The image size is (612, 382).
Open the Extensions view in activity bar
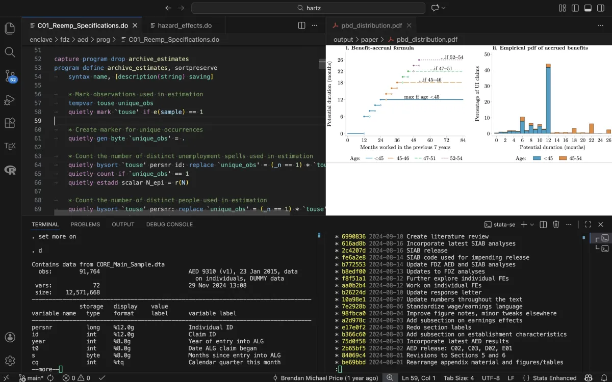tap(10, 123)
